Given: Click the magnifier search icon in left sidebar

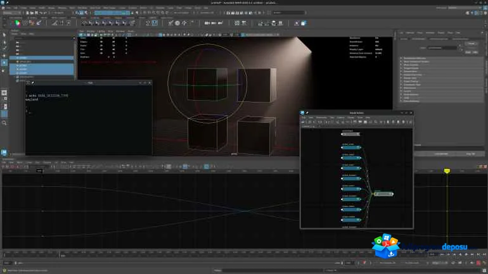Looking at the screenshot, I should tap(4, 123).
